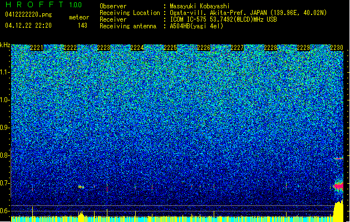Click the Receiving Location label

[130, 13]
